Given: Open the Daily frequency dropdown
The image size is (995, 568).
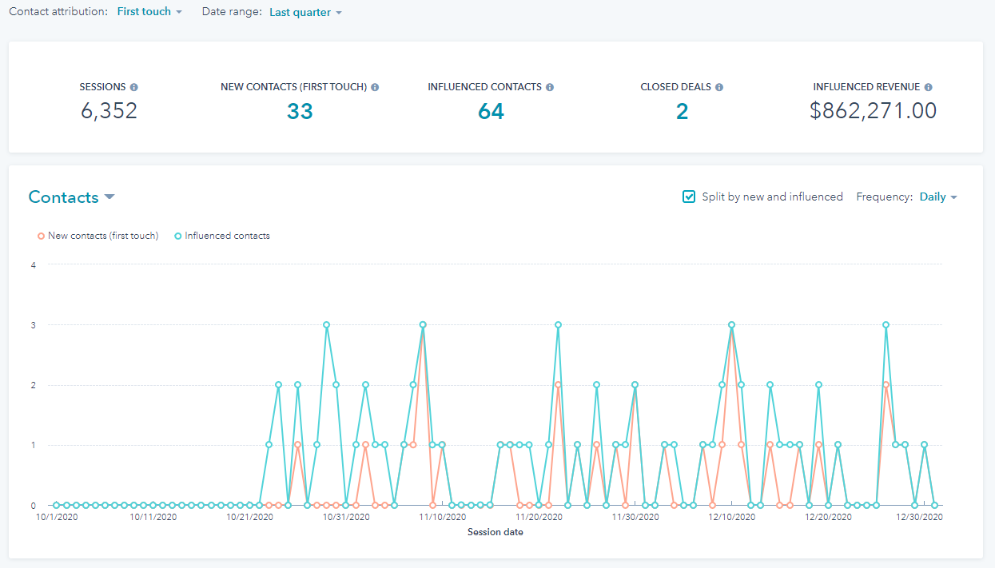Looking at the screenshot, I should pyautogui.click(x=938, y=197).
